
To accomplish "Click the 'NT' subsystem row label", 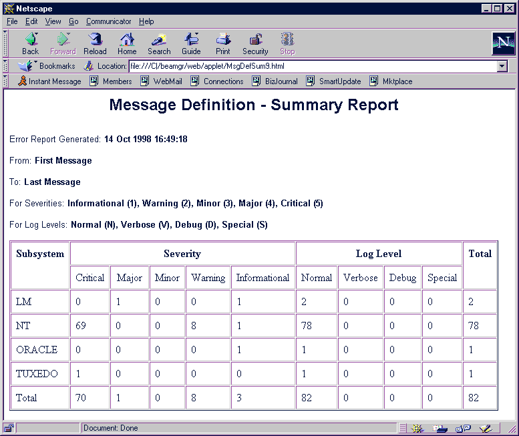I will pos(23,326).
